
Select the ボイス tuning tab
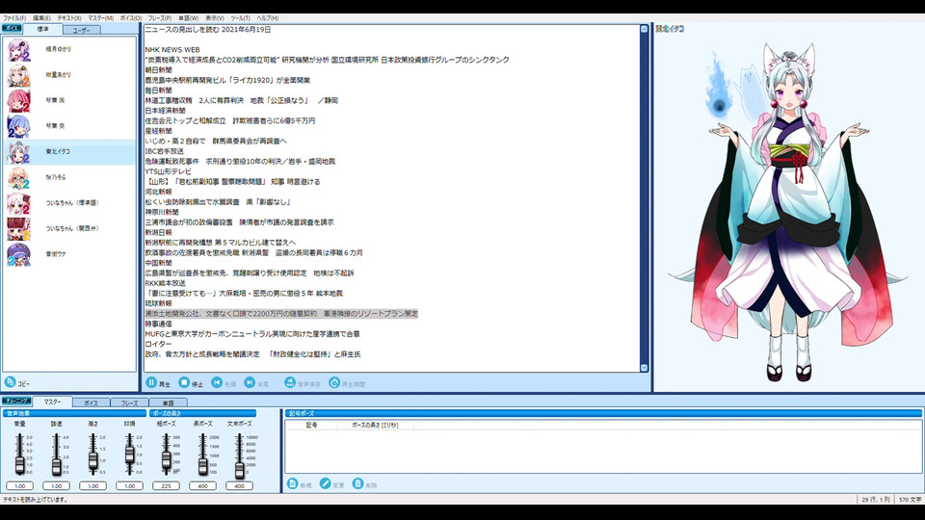click(91, 403)
